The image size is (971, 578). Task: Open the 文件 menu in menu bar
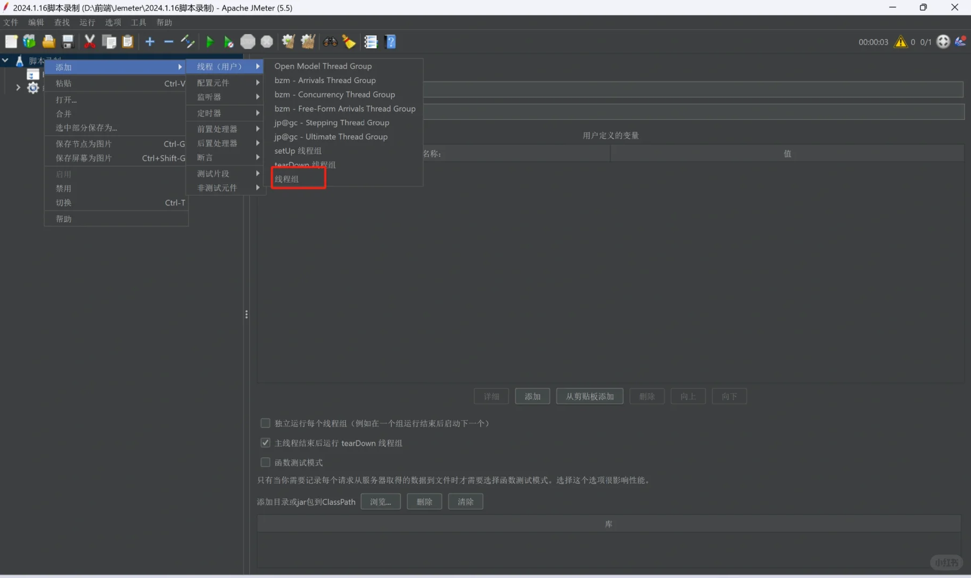pos(11,22)
